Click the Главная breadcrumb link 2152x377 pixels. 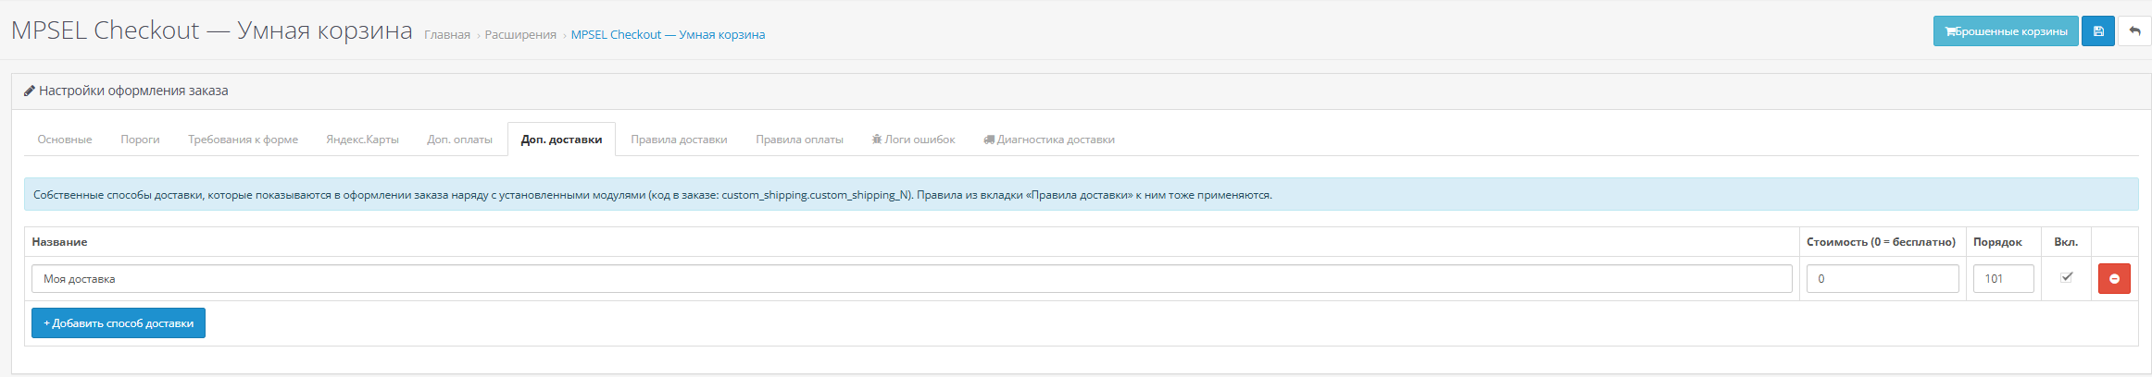[447, 35]
